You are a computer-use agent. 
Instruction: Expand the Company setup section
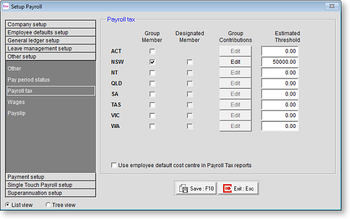pos(51,24)
